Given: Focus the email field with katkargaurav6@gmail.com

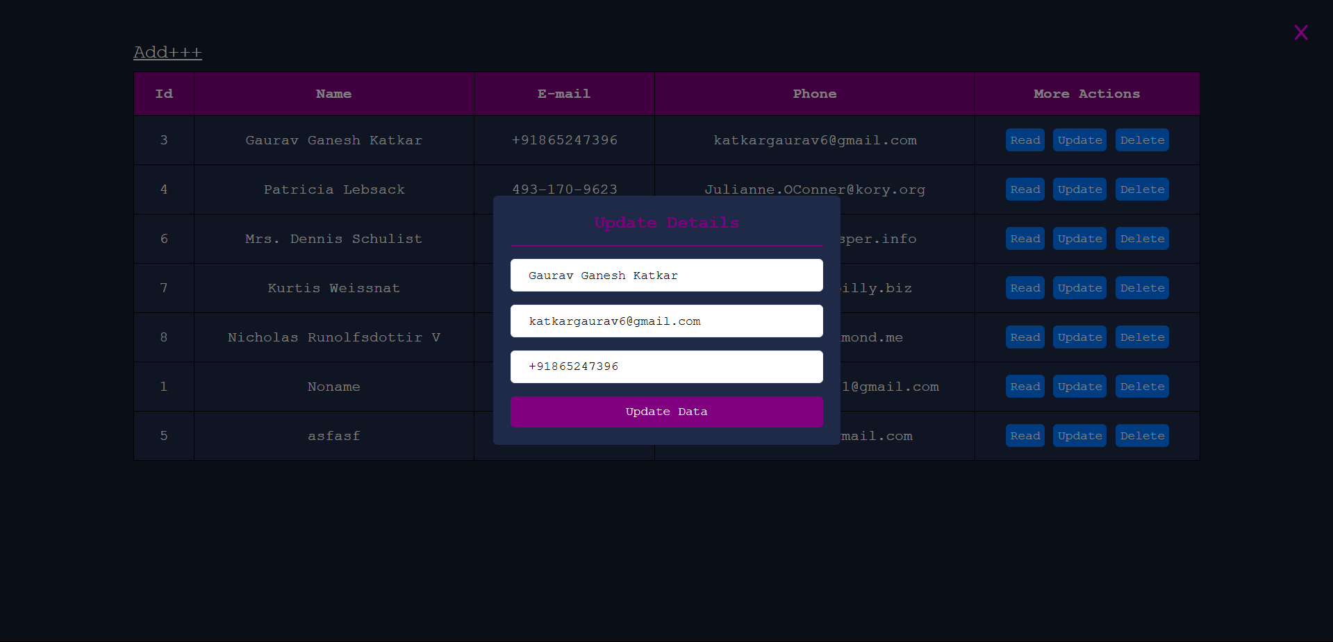Looking at the screenshot, I should coord(666,321).
